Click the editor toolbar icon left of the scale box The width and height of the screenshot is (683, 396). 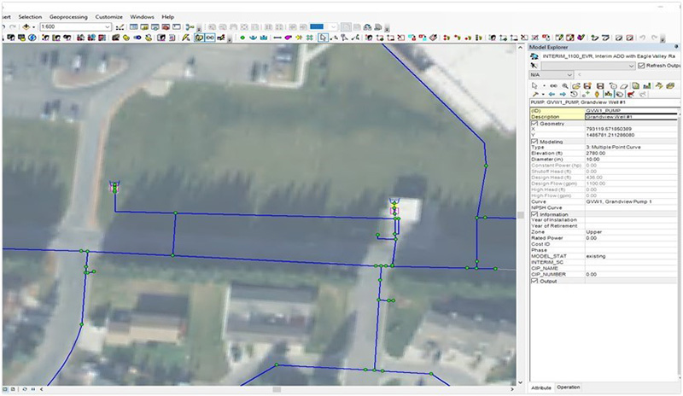point(120,26)
